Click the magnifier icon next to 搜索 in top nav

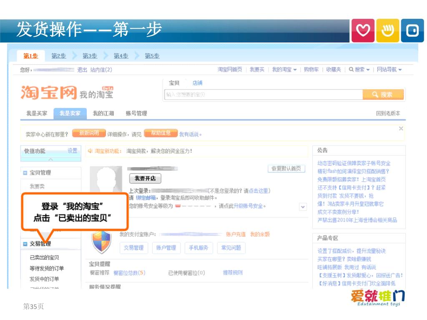click(351, 70)
